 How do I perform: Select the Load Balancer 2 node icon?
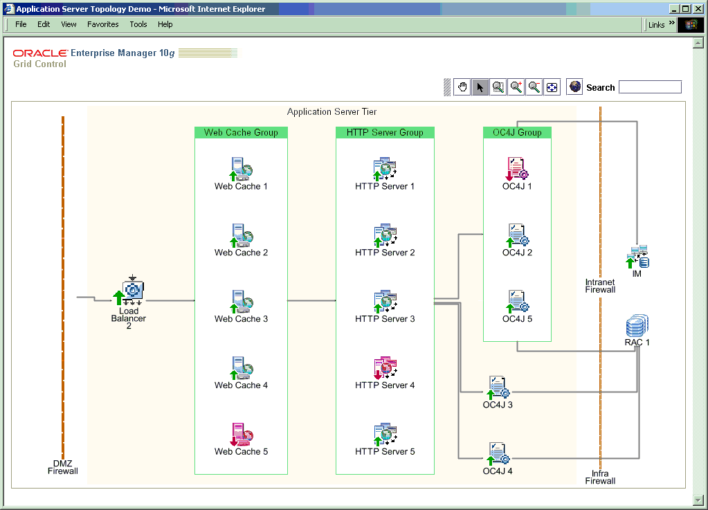coord(129,290)
